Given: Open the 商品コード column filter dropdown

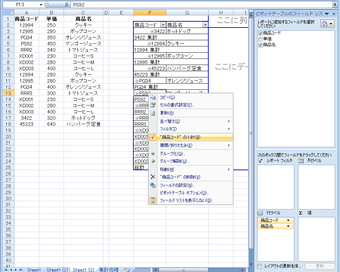Looking at the screenshot, I should 163,25.
